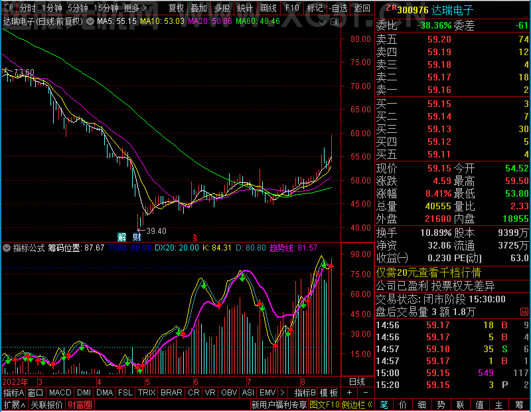Switch to 5分钟 chart period

(x=78, y=8)
